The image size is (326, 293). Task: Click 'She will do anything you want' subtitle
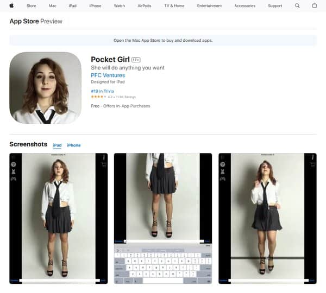tap(128, 68)
